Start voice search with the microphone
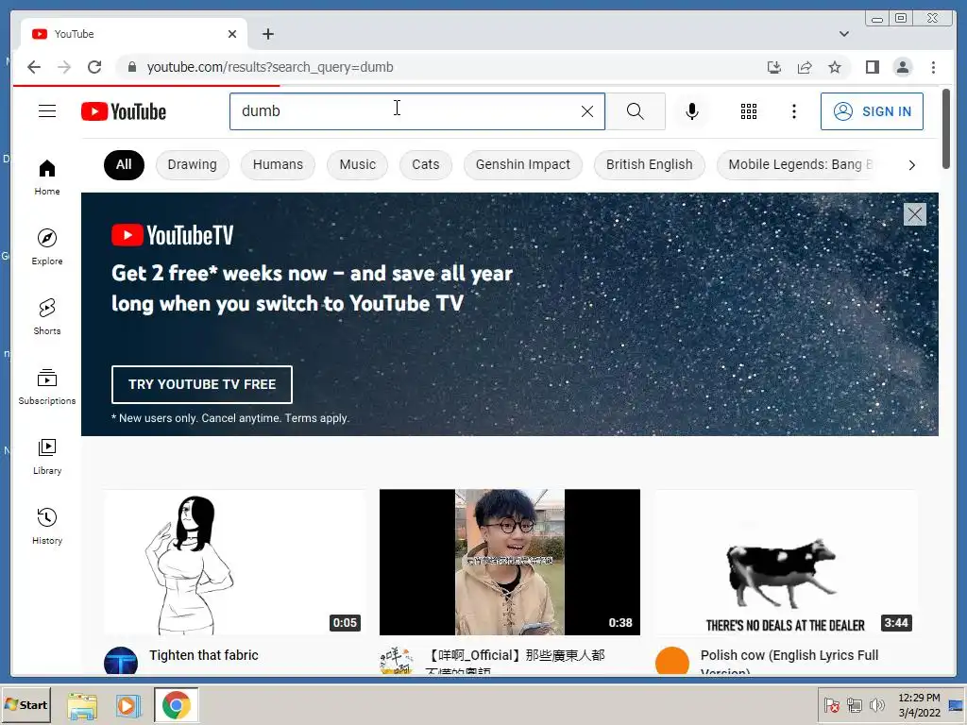The width and height of the screenshot is (967, 725). coord(692,111)
